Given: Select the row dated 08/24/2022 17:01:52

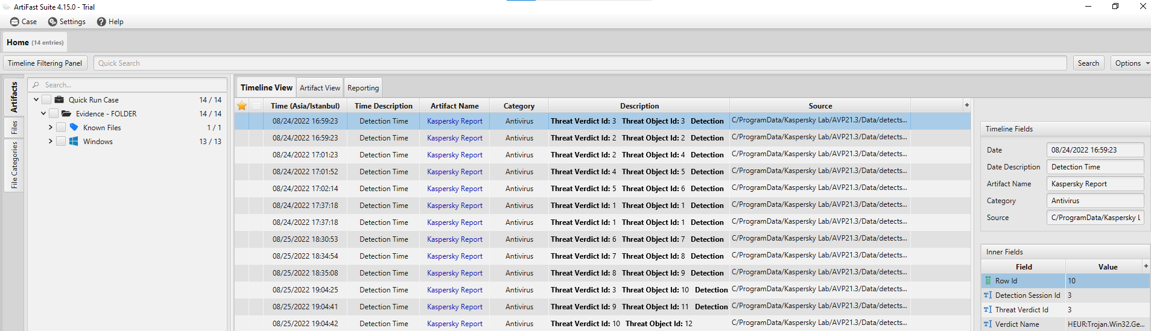Looking at the screenshot, I should click(603, 172).
